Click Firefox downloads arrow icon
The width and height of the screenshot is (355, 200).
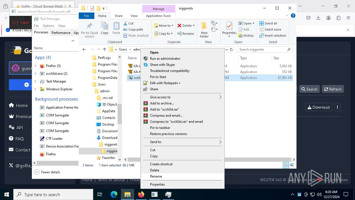pos(318,18)
